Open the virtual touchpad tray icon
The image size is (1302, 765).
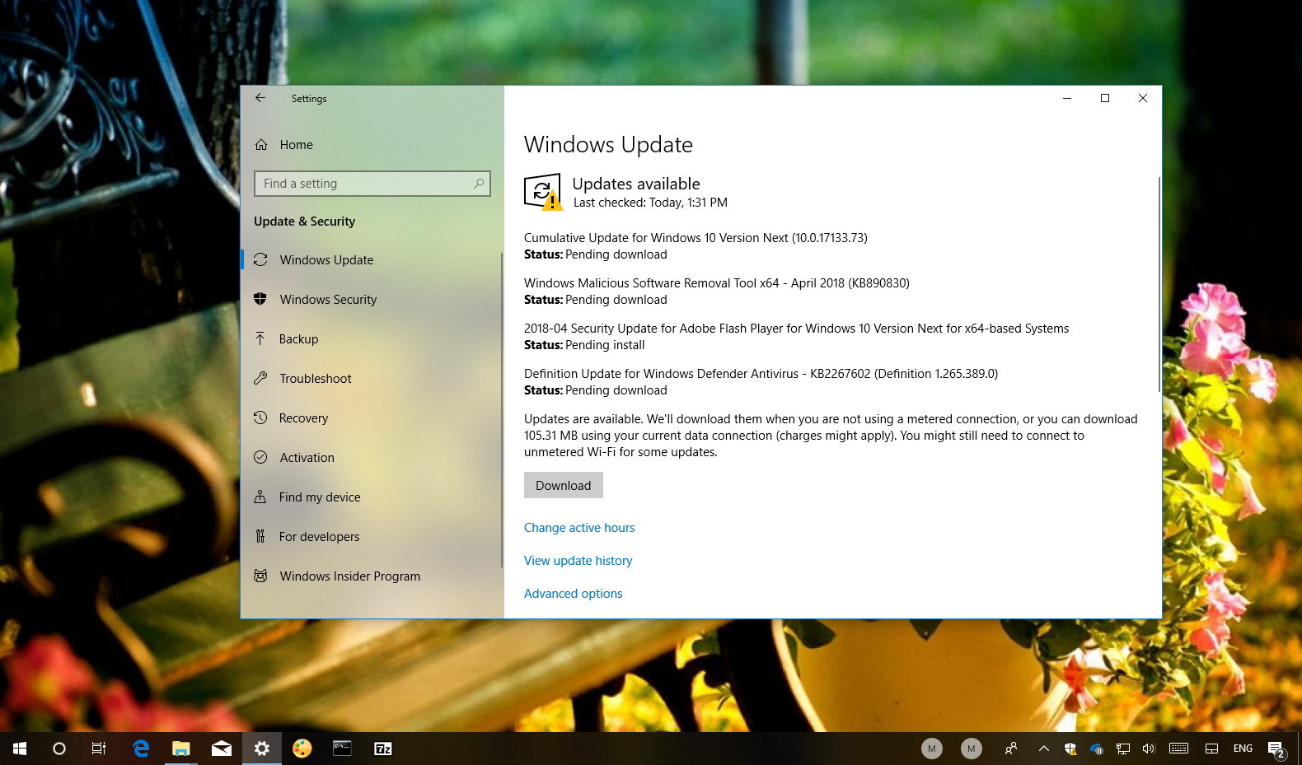click(1212, 749)
